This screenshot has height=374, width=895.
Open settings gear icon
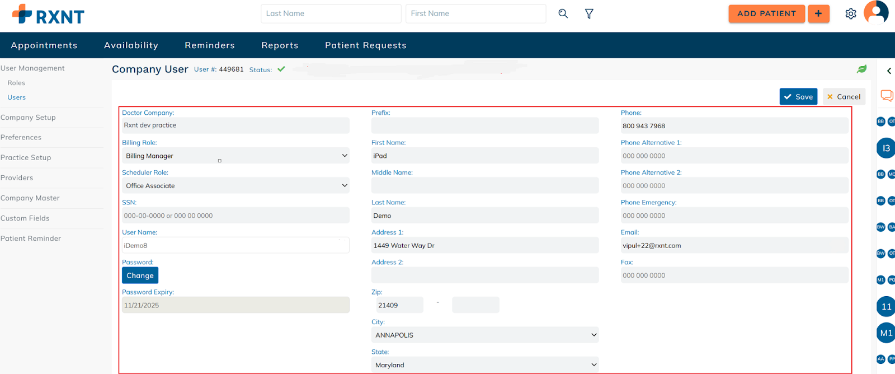coord(850,13)
